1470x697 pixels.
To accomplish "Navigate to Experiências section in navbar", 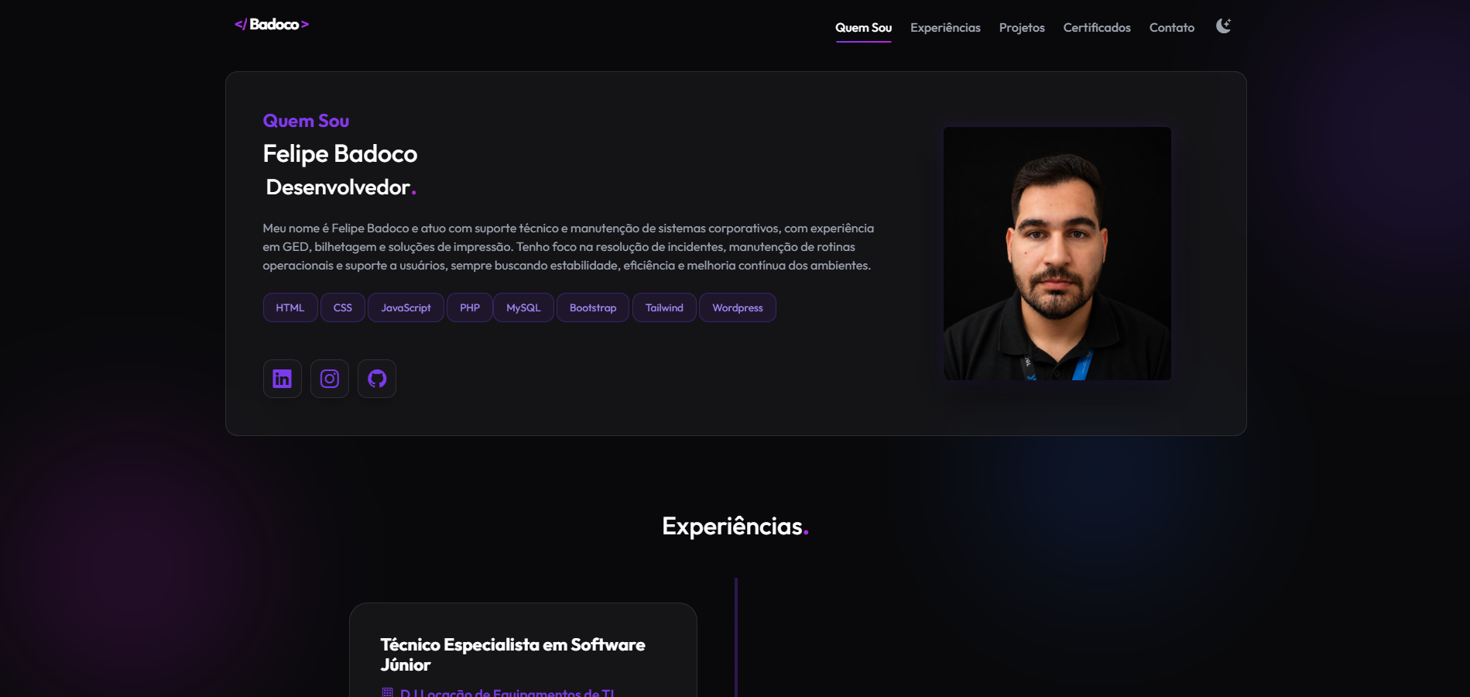I will coord(945,28).
